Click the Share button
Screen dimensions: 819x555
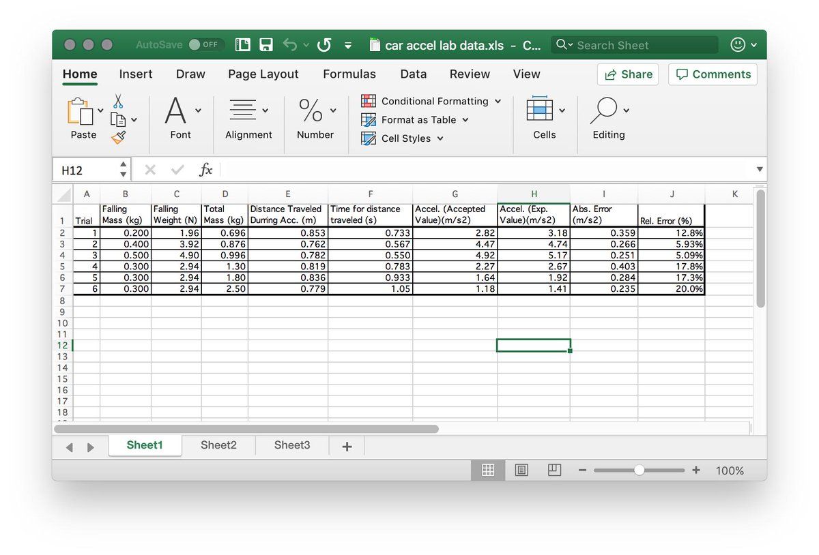coord(627,74)
